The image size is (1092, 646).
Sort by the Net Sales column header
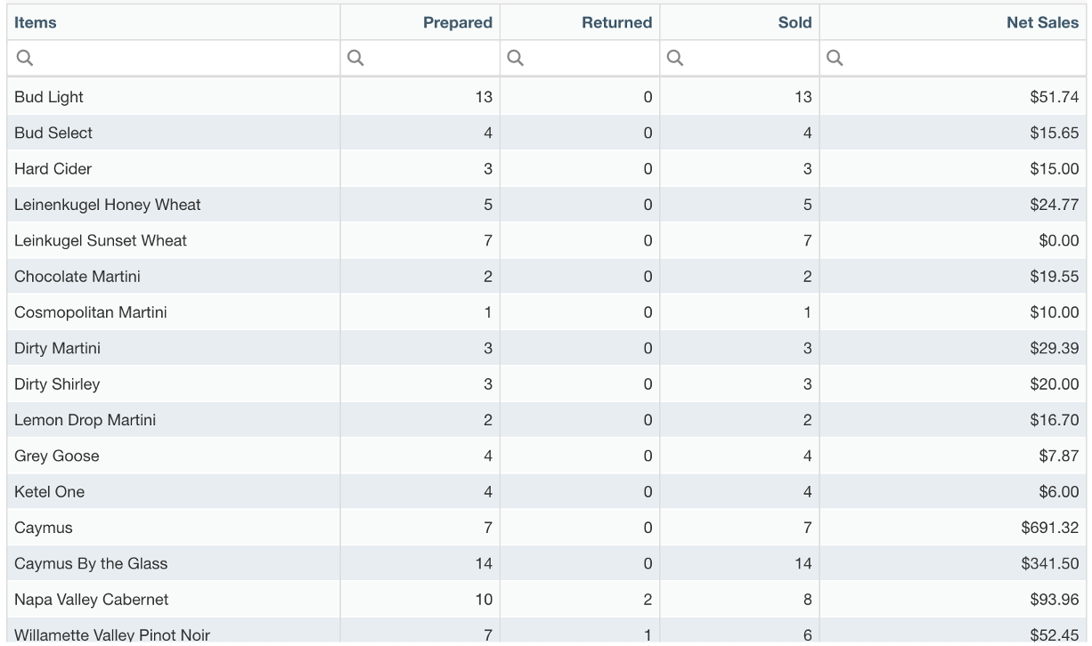(1042, 23)
